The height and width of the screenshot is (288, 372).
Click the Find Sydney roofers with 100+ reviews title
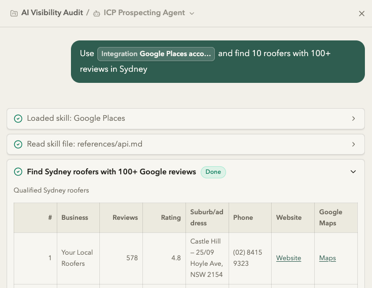(111, 172)
